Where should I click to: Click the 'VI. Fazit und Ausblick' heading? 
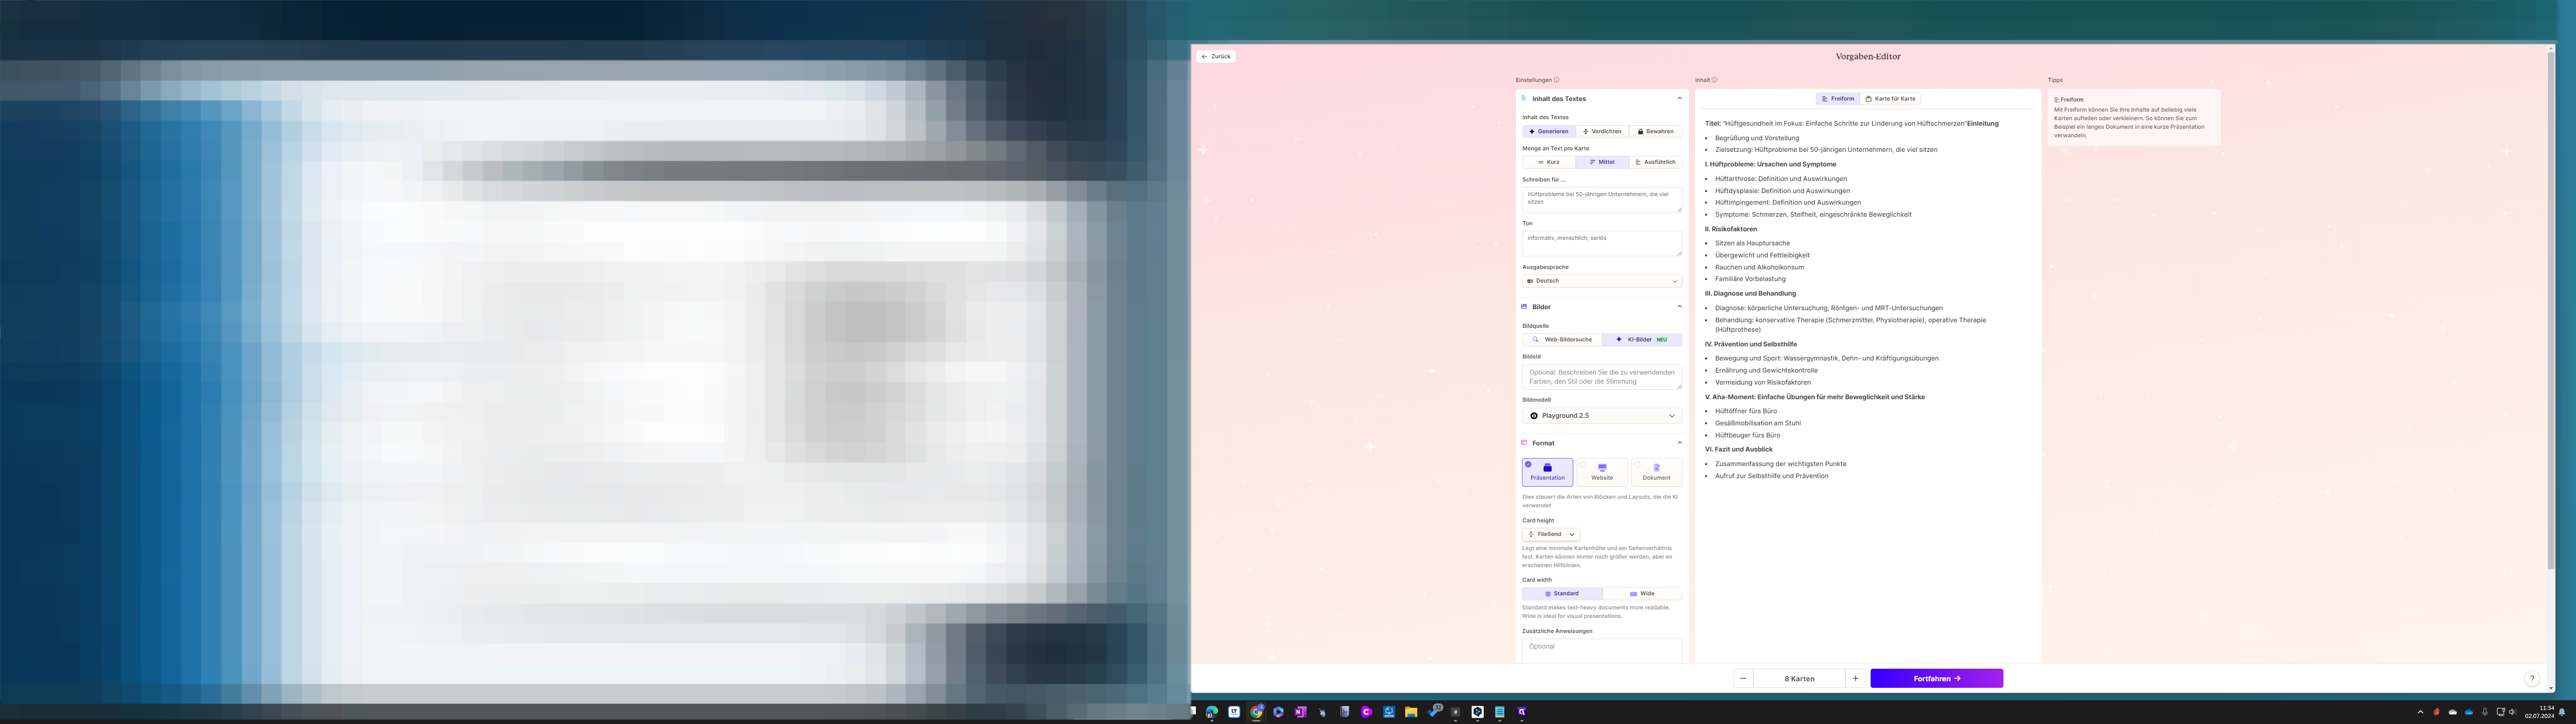[1738, 449]
